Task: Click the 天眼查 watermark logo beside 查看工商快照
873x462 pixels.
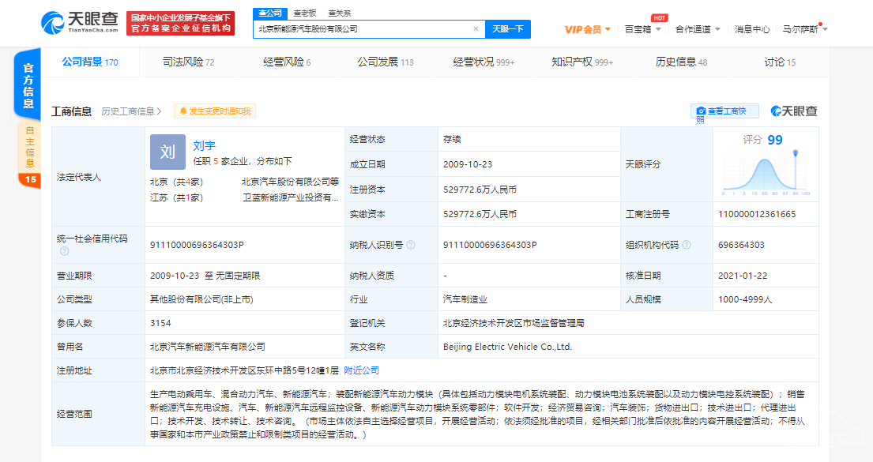Action: coord(794,111)
